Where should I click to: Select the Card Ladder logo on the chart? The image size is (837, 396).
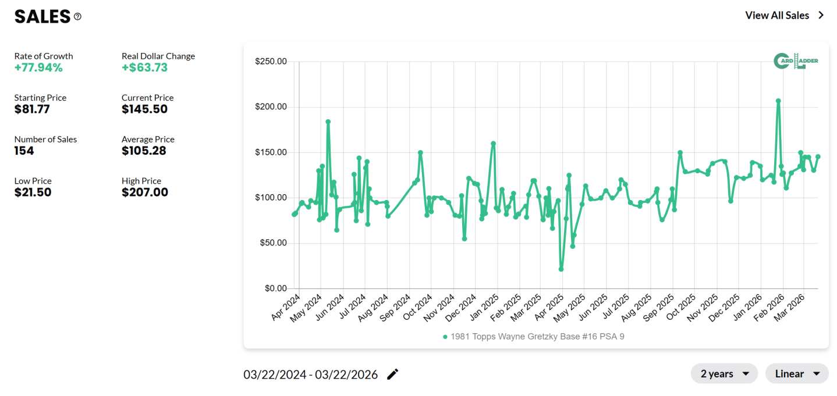(x=796, y=60)
